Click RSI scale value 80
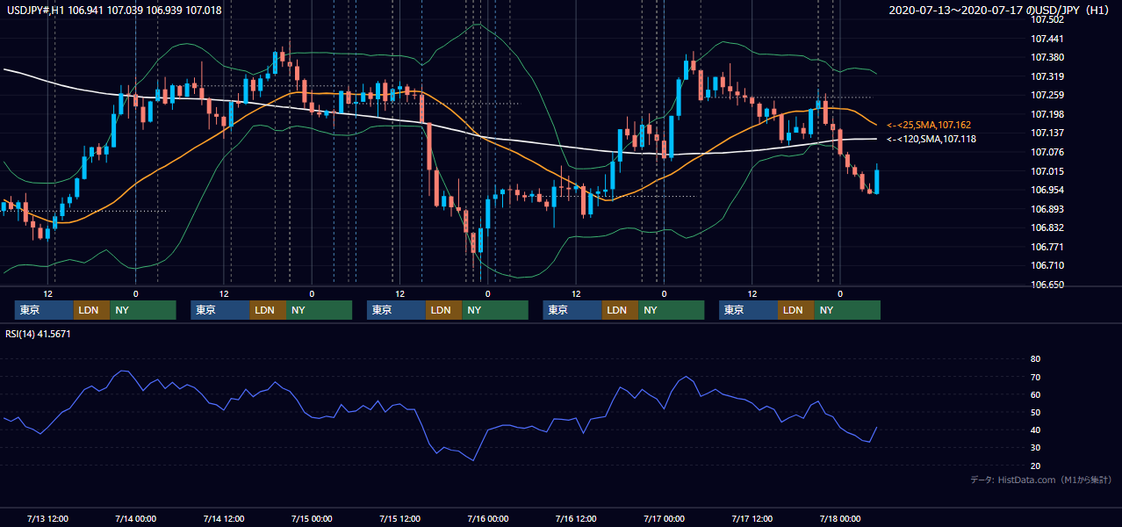The image size is (1122, 527). (x=1036, y=359)
